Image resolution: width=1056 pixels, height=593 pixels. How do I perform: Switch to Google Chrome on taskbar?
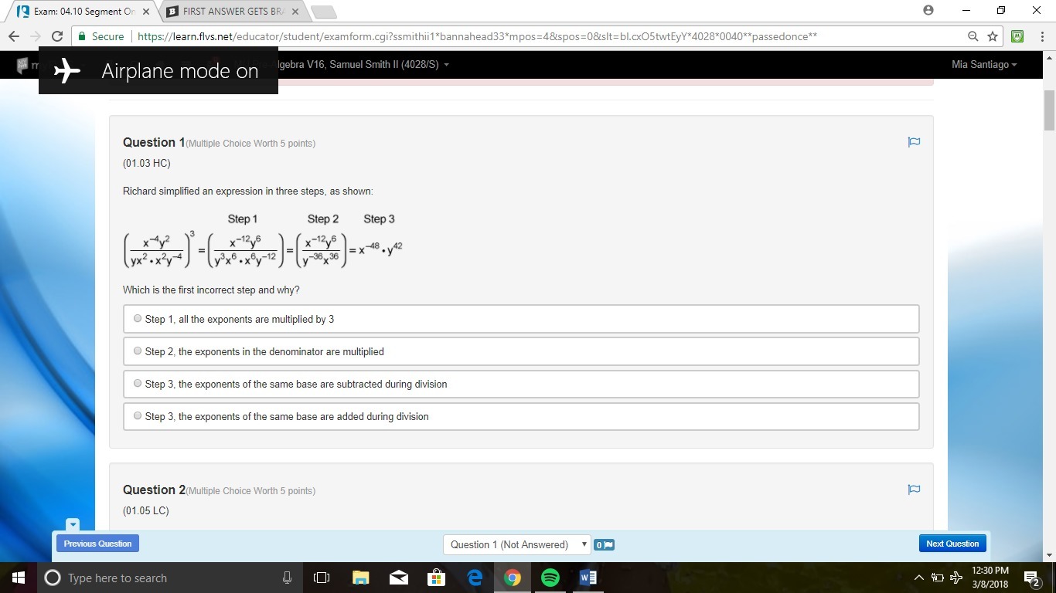click(512, 578)
